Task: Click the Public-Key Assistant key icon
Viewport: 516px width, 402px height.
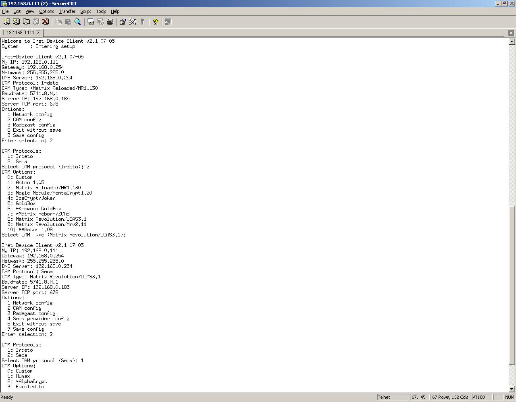Action: click(142, 22)
